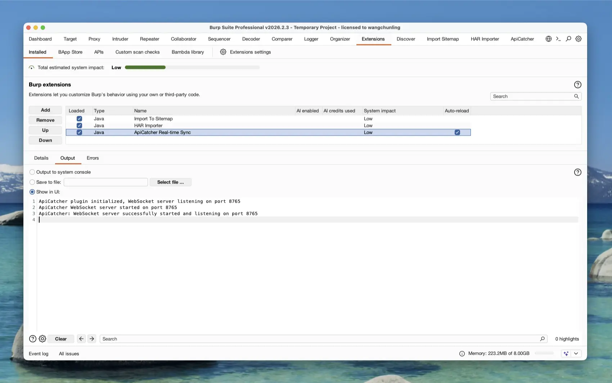The image size is (612, 383).
Task: Click the Select file ... button
Action: (170, 182)
